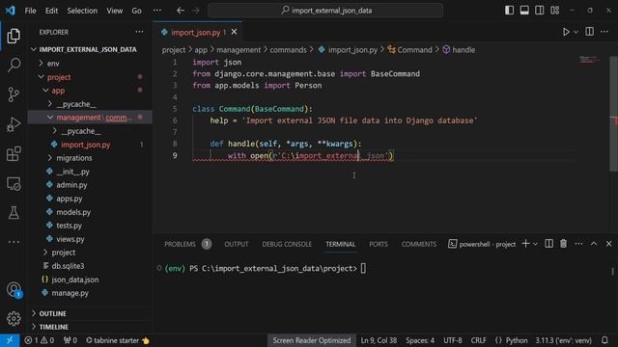Image resolution: width=618 pixels, height=347 pixels.
Task: Click the tabnine starter status item
Action: 118,340
